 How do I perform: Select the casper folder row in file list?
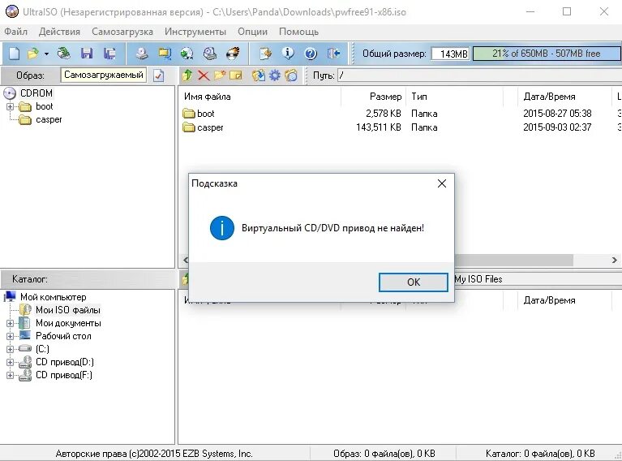pyautogui.click(x=400, y=127)
